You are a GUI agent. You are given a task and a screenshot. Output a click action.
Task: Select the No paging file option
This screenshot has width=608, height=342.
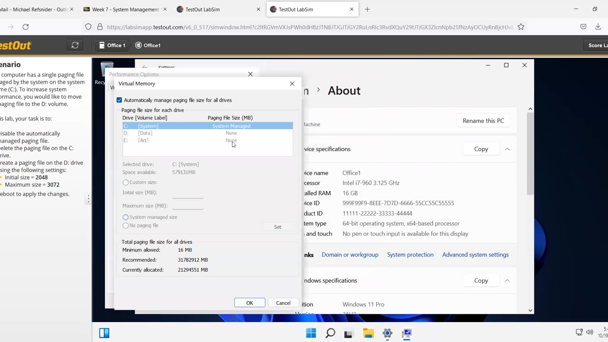[125, 226]
